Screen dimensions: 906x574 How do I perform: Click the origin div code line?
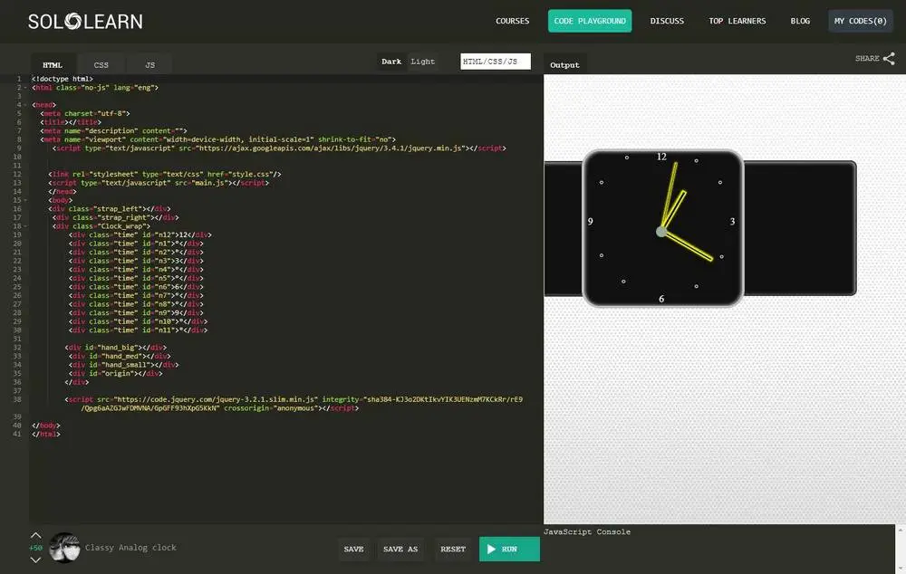point(116,374)
